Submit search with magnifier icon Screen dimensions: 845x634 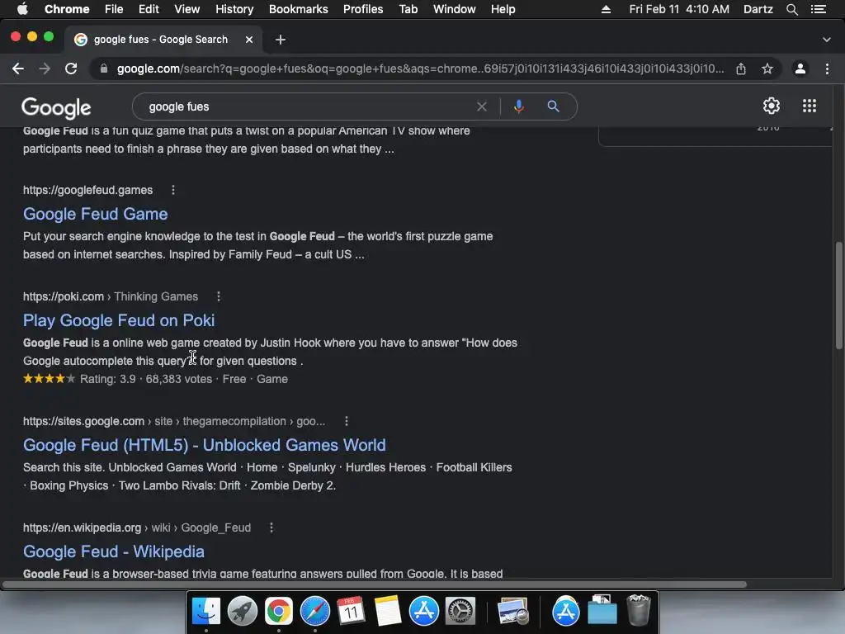(553, 106)
